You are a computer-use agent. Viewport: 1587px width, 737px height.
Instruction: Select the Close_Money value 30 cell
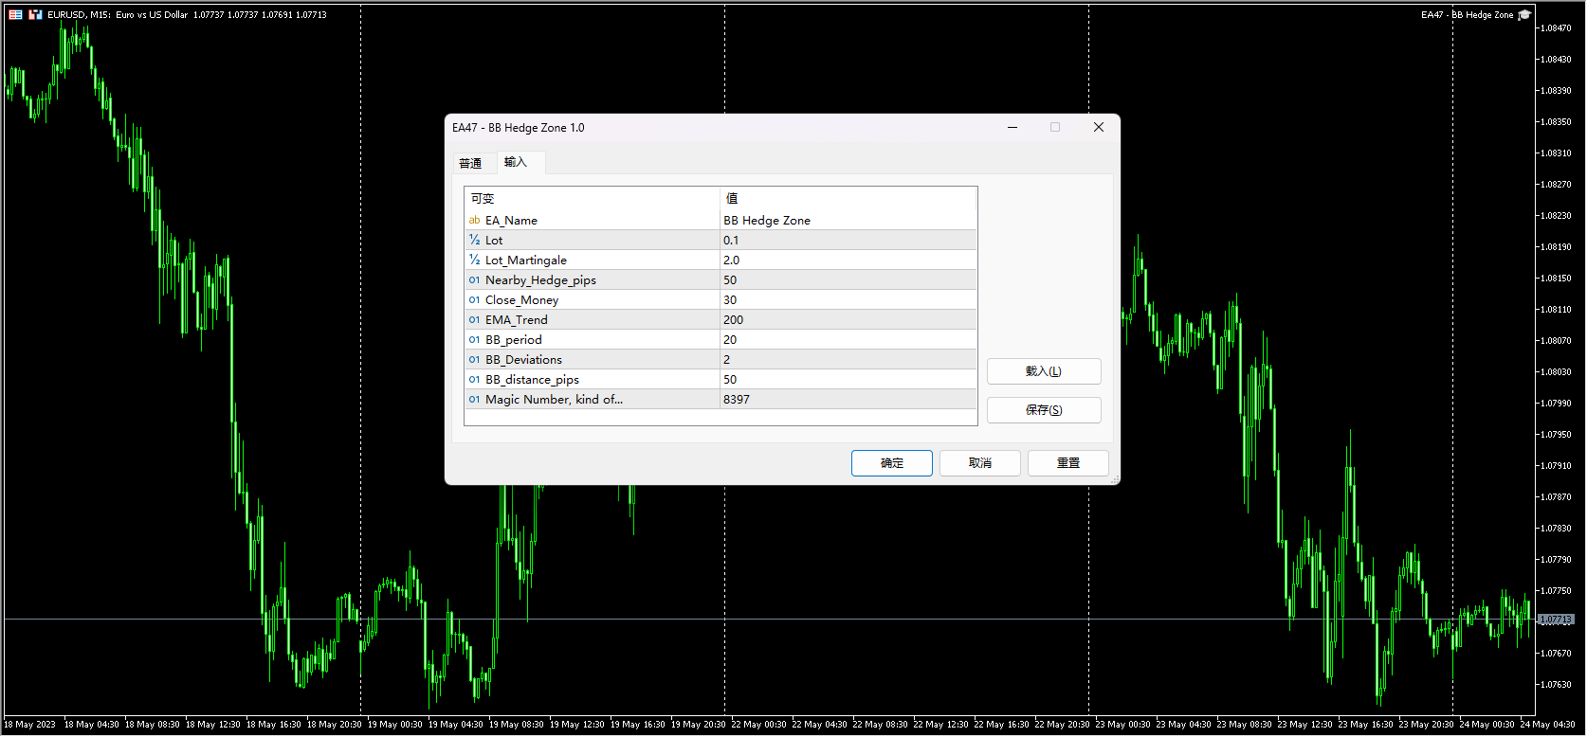pyautogui.click(x=848, y=300)
